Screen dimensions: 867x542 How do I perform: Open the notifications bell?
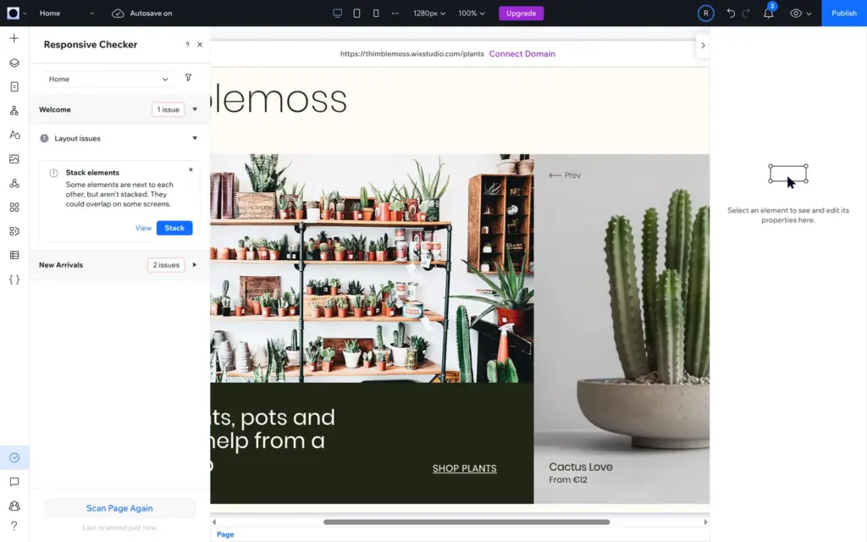[769, 13]
